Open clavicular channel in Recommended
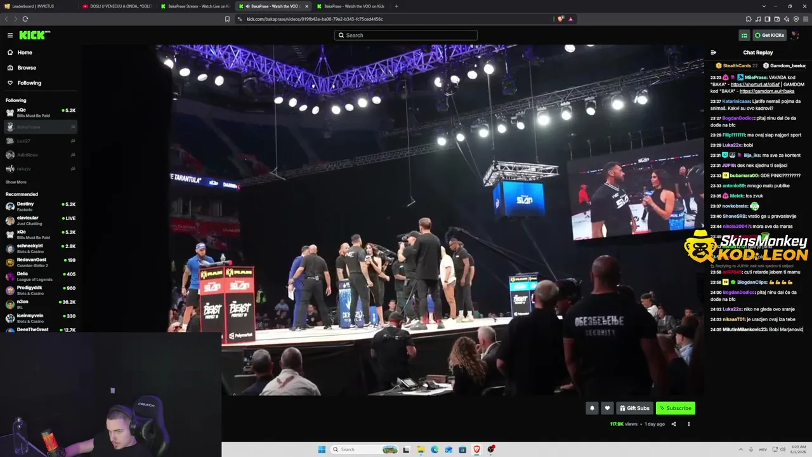812x457 pixels. (x=41, y=220)
